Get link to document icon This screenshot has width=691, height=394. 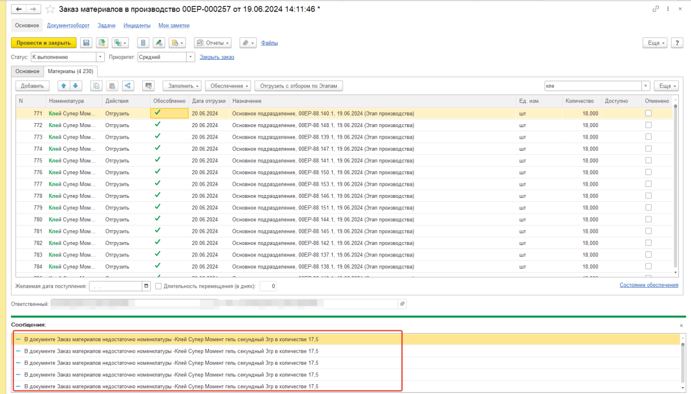tap(655, 9)
